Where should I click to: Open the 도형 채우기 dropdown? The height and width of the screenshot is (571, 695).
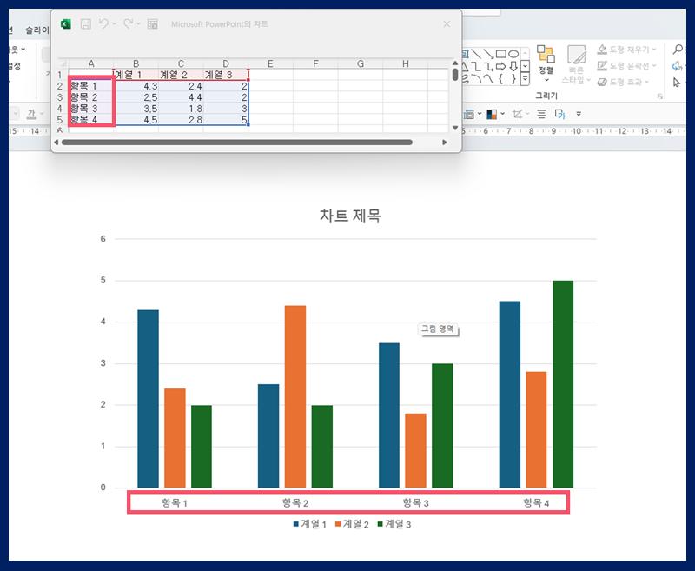pyautogui.click(x=626, y=50)
